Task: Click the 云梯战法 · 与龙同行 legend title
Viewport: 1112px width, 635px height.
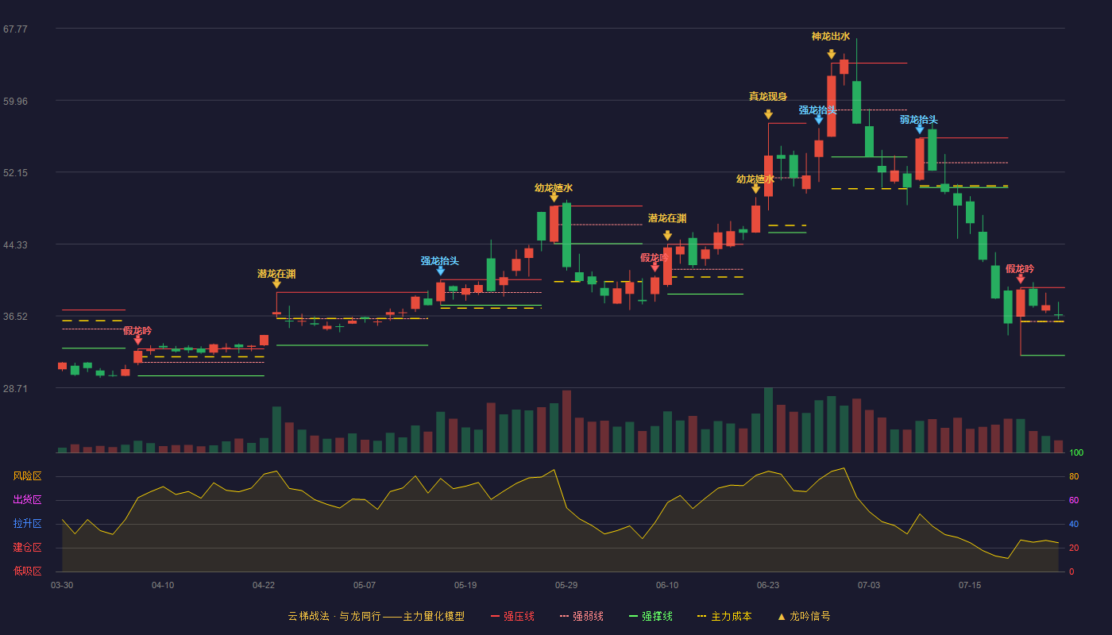Action: pos(376,616)
